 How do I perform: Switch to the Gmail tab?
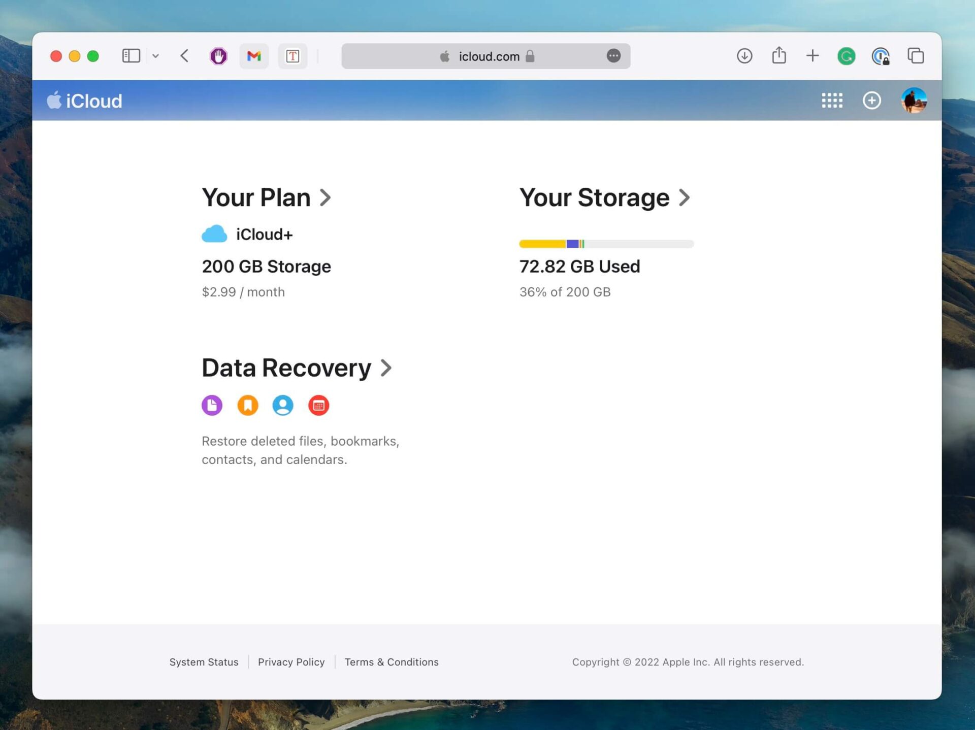254,56
